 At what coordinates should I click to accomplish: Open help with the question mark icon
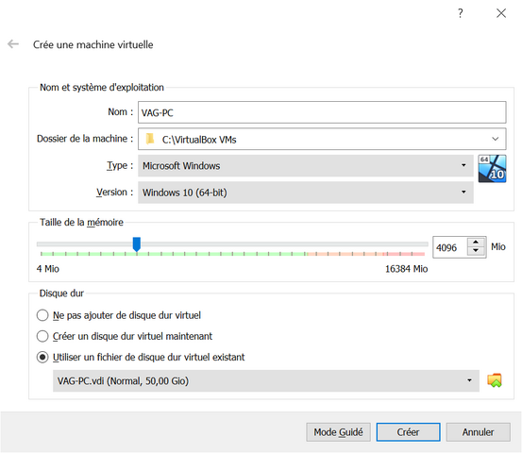point(460,13)
